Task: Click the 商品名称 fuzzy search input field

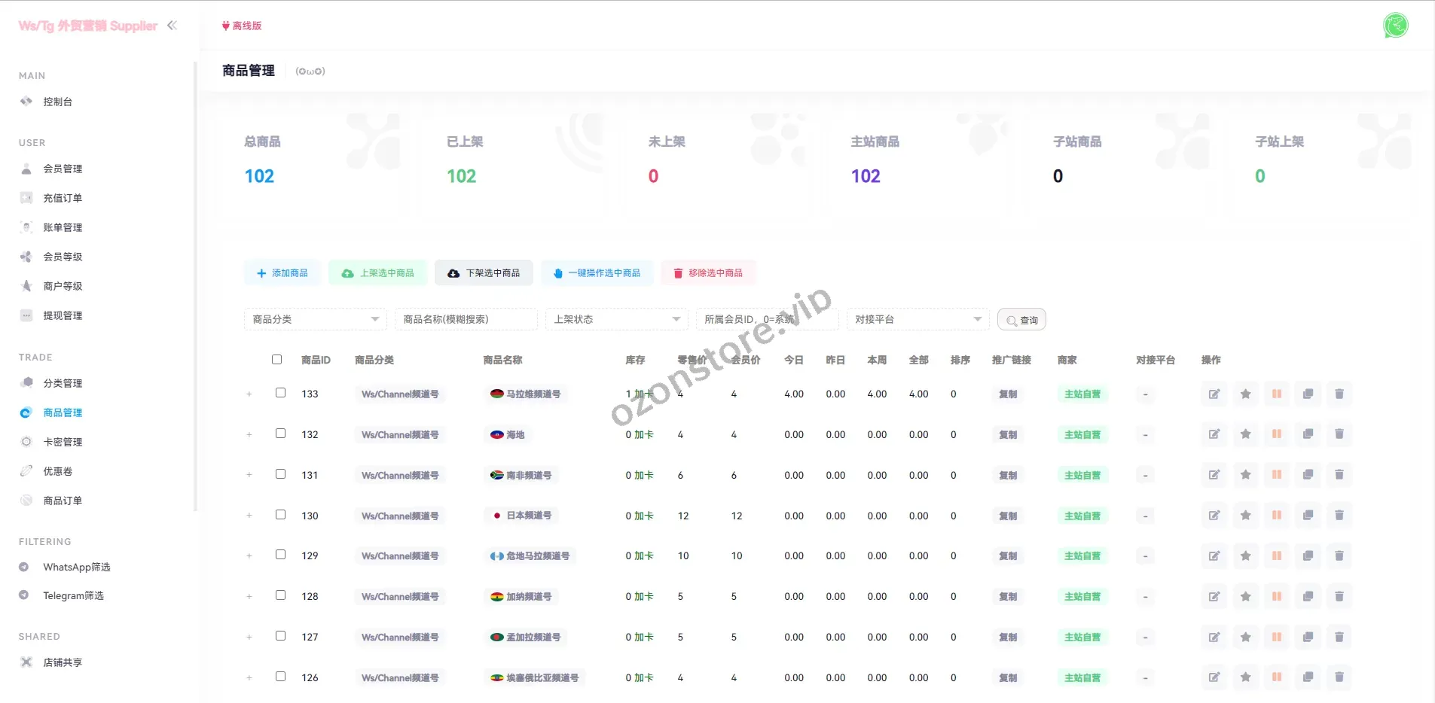Action: pyautogui.click(x=466, y=319)
